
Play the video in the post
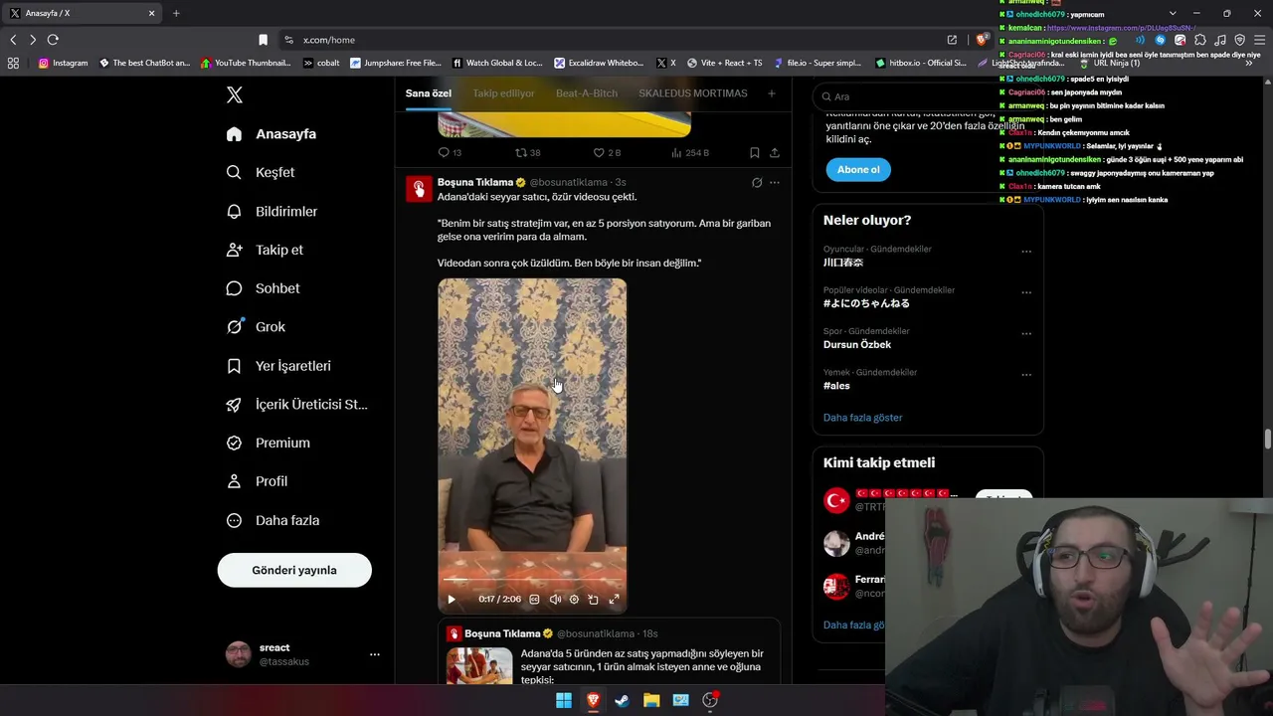point(452,600)
